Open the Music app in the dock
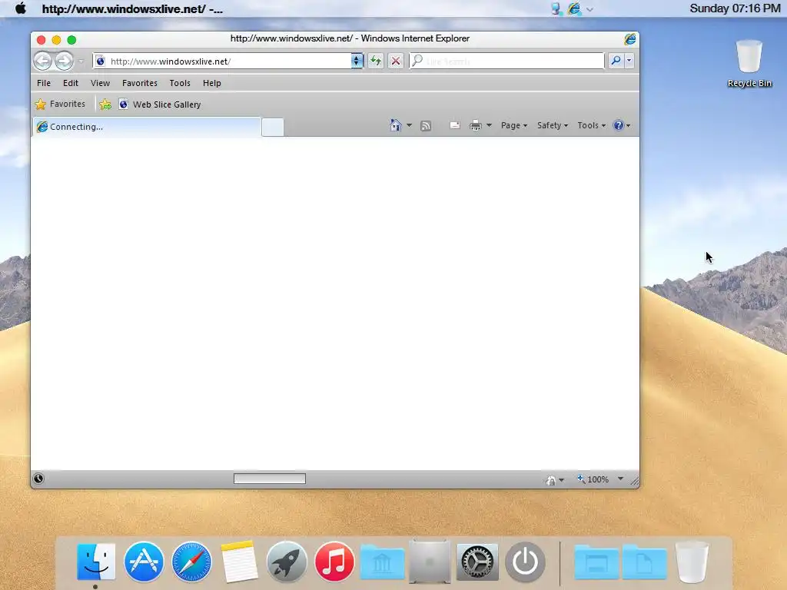The height and width of the screenshot is (590, 787). pos(334,562)
